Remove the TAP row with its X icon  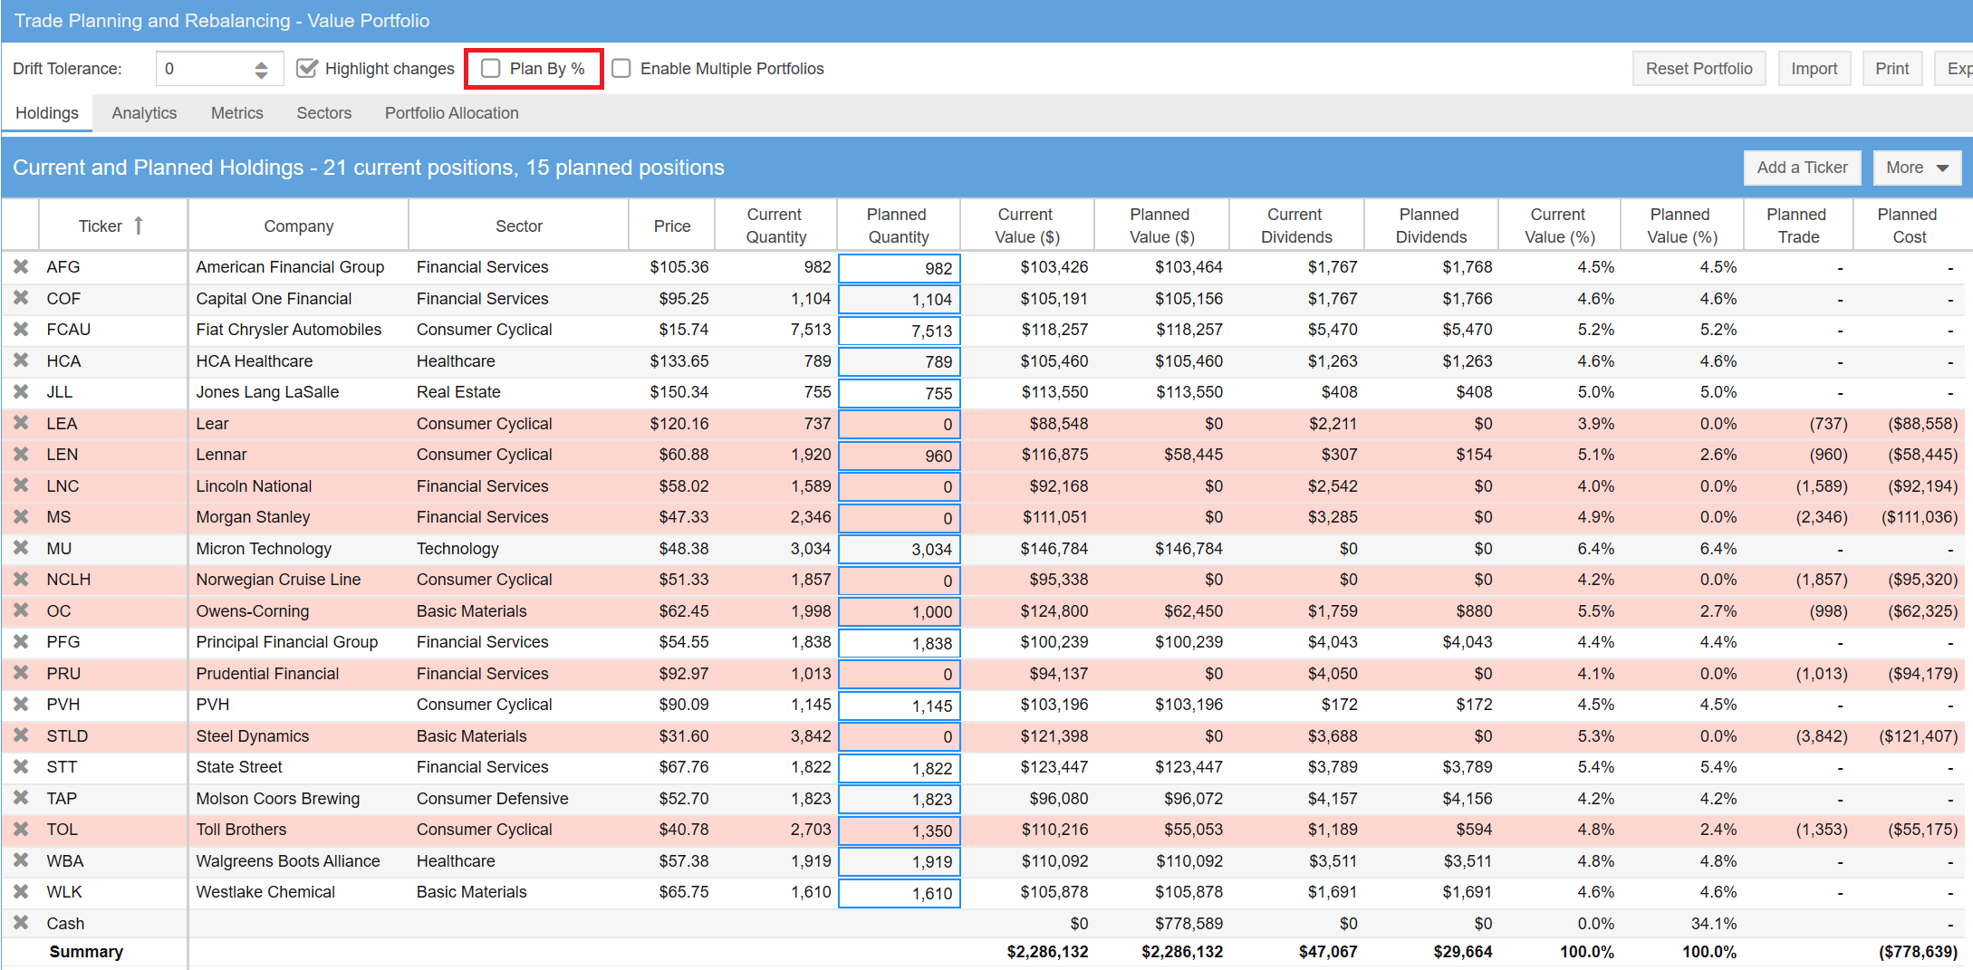coord(21,798)
